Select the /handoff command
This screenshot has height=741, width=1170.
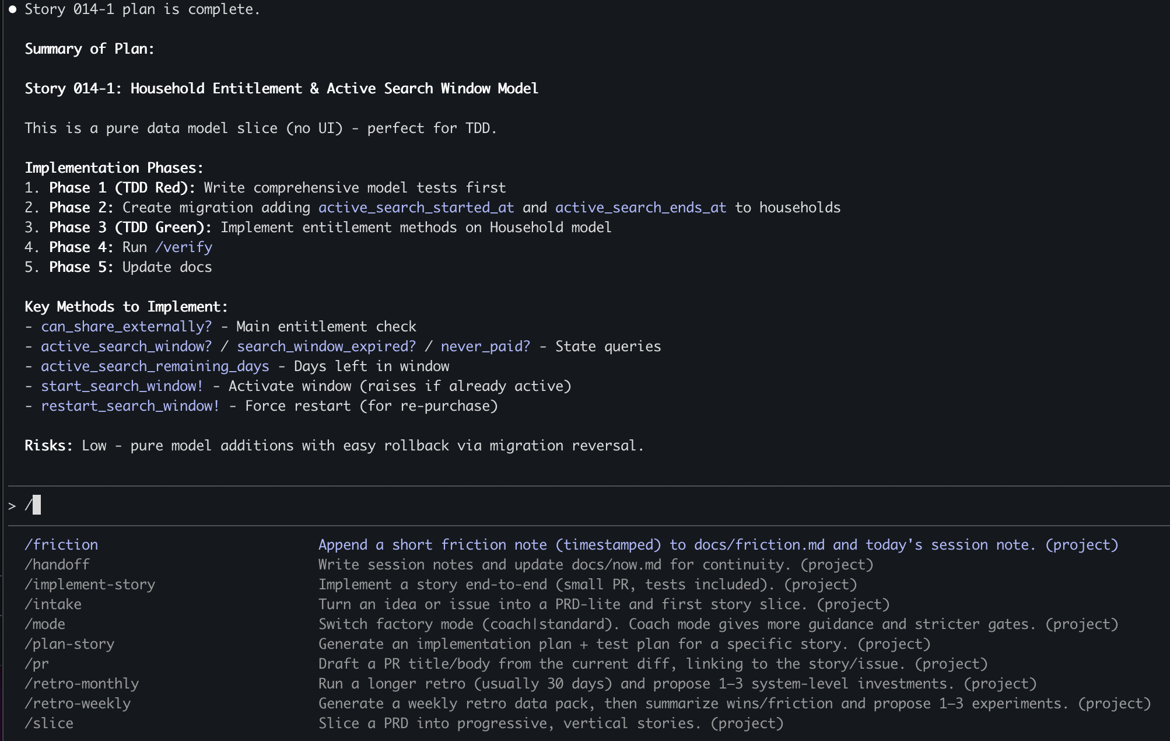[x=57, y=564]
